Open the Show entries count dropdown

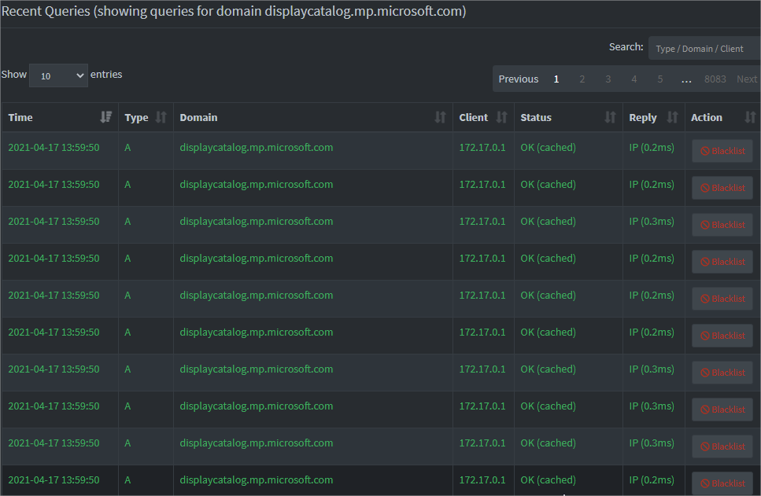pyautogui.click(x=59, y=75)
